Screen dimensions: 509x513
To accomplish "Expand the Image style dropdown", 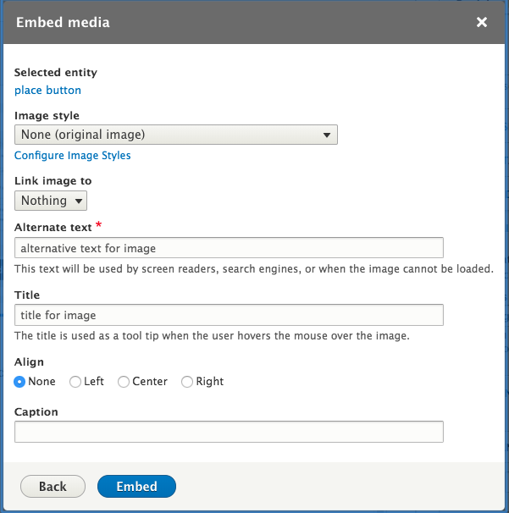I will pos(175,135).
